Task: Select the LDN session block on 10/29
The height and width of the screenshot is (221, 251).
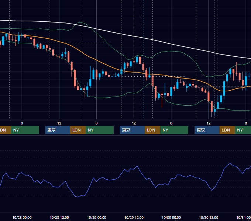Action: pos(152,130)
